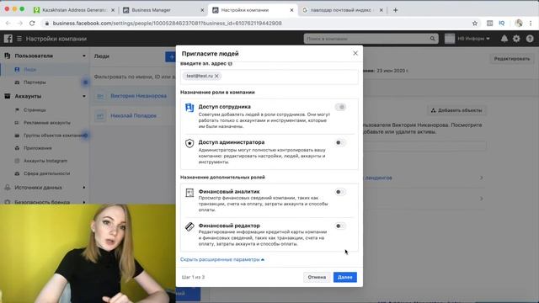Bookmark page with the star icon

click(x=475, y=24)
